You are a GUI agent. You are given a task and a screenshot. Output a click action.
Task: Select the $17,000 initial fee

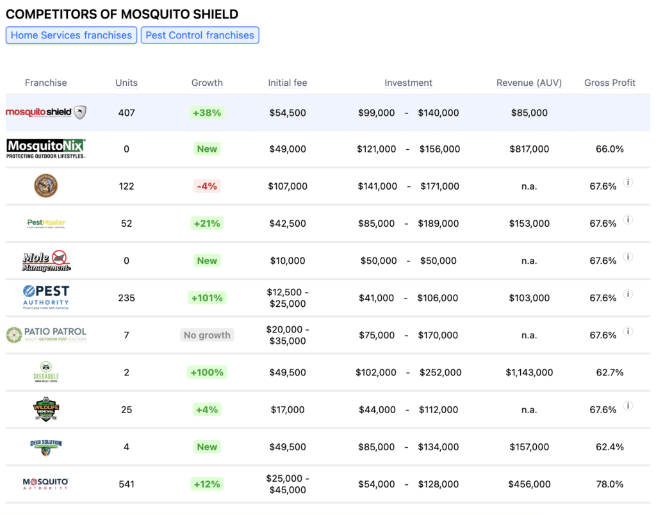point(288,409)
